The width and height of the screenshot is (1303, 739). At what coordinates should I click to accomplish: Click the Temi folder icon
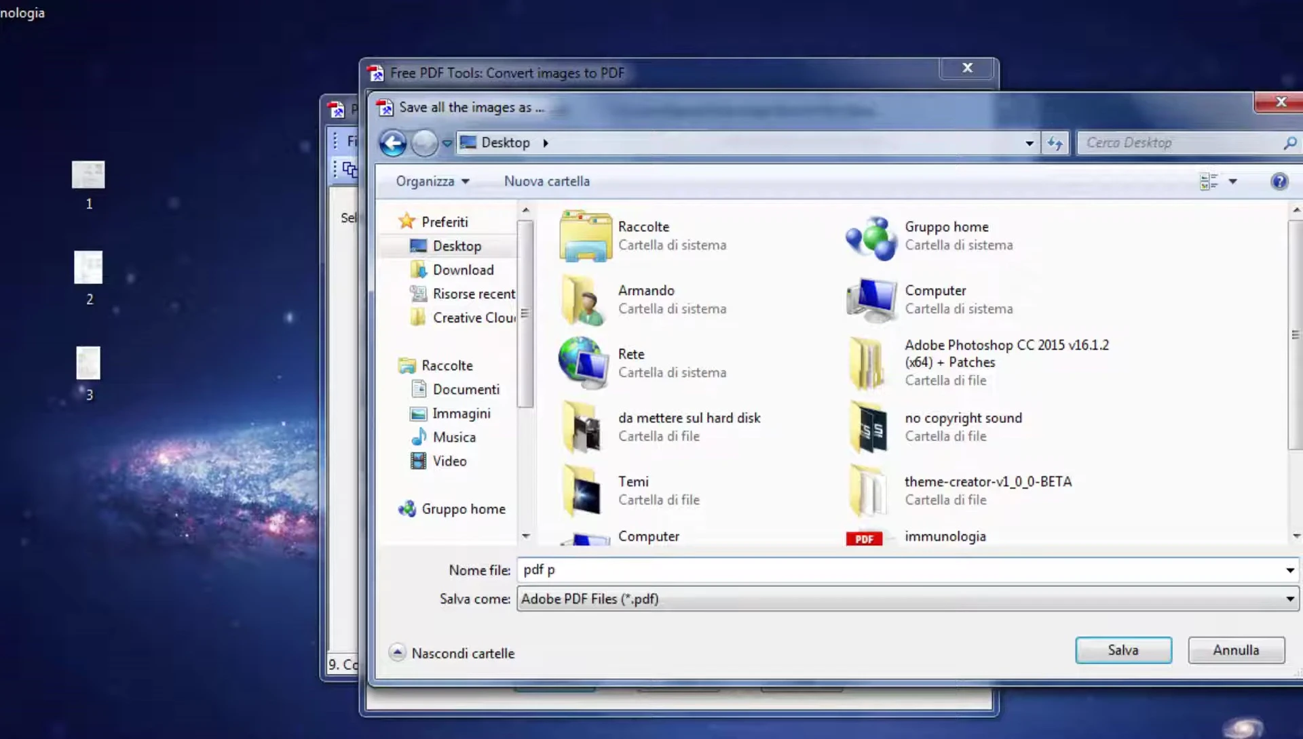pyautogui.click(x=582, y=490)
